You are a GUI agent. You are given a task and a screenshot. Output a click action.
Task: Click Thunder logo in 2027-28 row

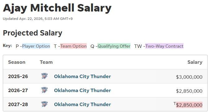click(44, 104)
